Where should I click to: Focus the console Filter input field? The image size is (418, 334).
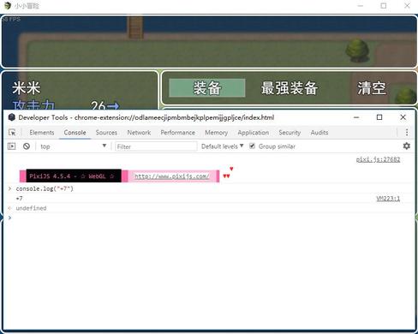(156, 146)
